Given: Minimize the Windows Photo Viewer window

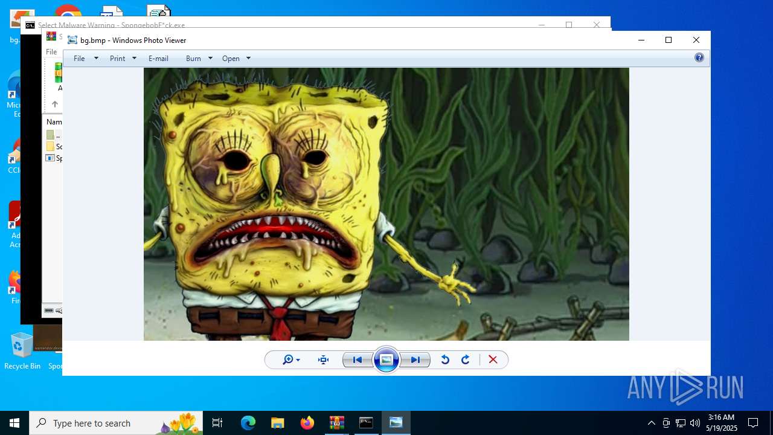Looking at the screenshot, I should click(641, 40).
